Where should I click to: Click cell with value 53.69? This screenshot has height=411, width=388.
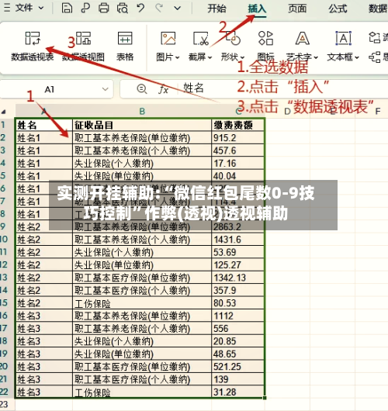point(238,252)
